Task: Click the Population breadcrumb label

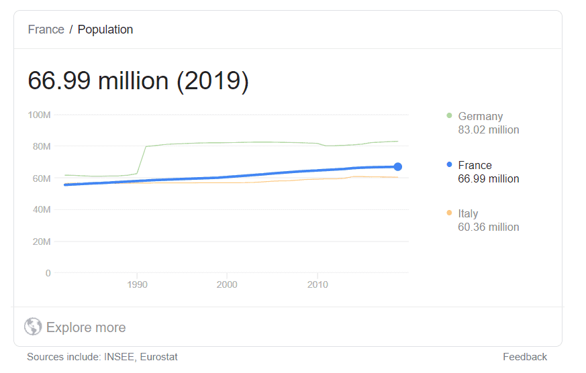Action: click(x=105, y=30)
